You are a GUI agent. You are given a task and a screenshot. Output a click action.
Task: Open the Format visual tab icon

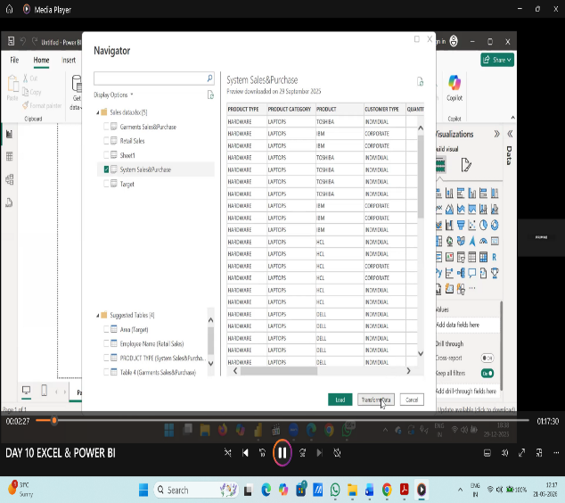[465, 165]
